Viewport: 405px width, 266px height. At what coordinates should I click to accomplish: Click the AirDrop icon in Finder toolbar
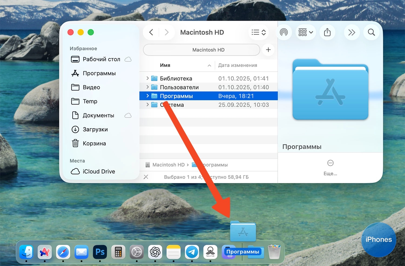pos(283,32)
